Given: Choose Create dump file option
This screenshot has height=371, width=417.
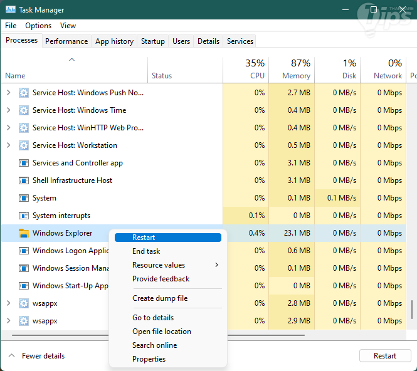Looking at the screenshot, I should point(168,298).
